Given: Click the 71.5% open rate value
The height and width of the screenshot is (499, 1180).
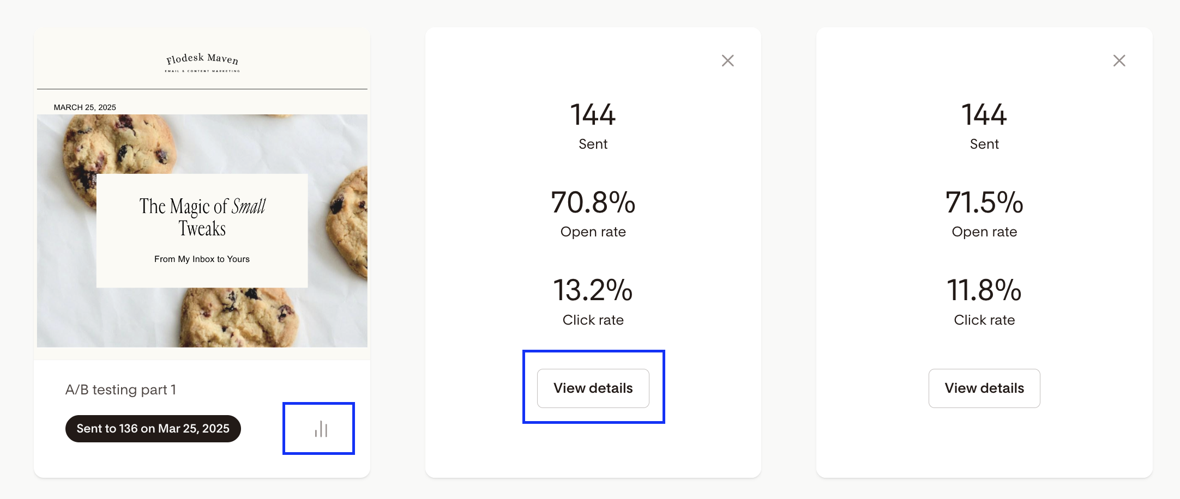Looking at the screenshot, I should point(984,202).
